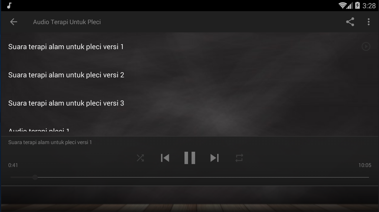This screenshot has width=379, height=212.
Task: Toggle shuffle mode
Action: click(140, 158)
